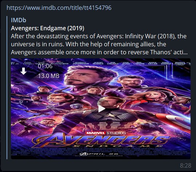Click the Marvel Studios logo on the poster
The image size is (196, 172).
[106, 133]
